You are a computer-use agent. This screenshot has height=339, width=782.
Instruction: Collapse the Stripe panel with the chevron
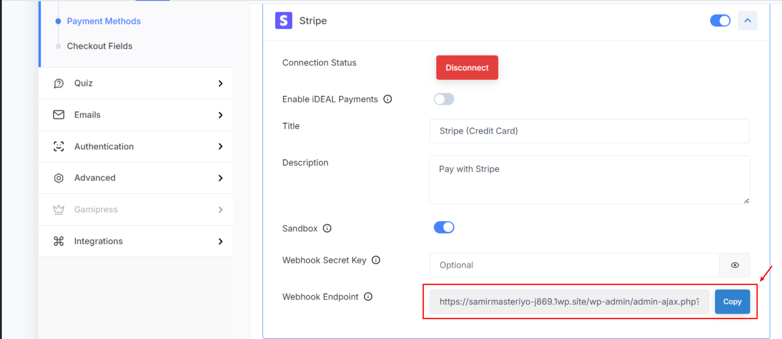pyautogui.click(x=747, y=20)
